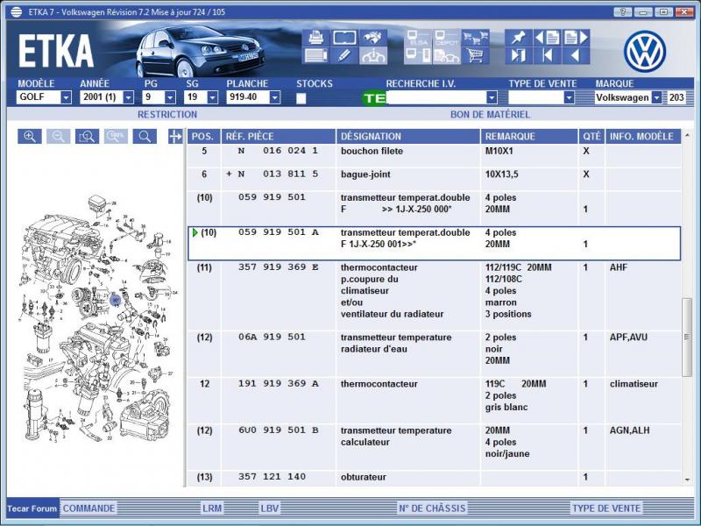Click the DEPOT workstation icon
This screenshot has height=526, width=701.
coord(447,38)
